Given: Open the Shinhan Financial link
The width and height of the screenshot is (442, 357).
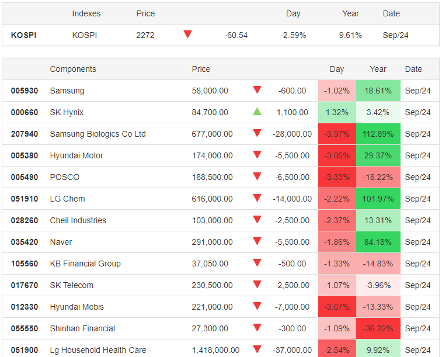Looking at the screenshot, I should tap(82, 328).
